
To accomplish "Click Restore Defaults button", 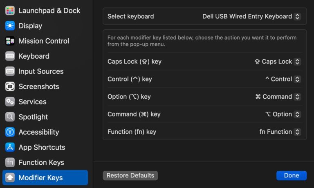I will coord(130,175).
